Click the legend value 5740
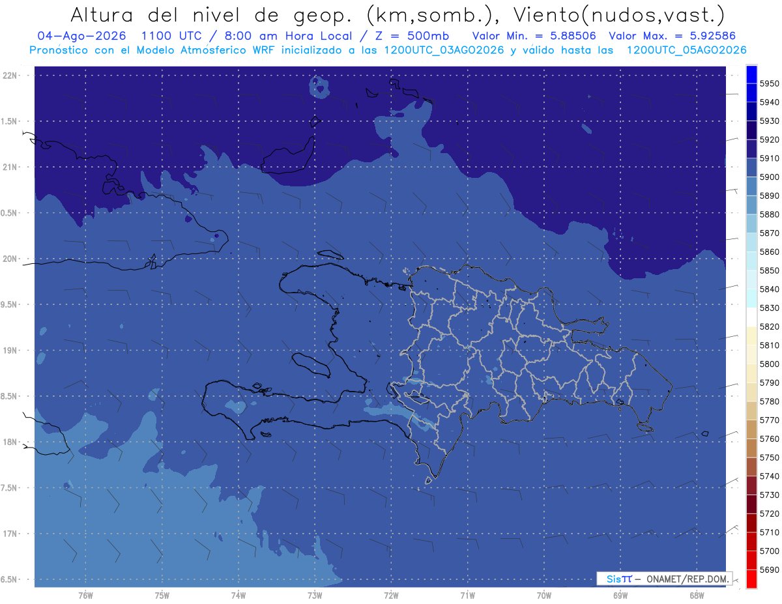 click(x=769, y=476)
